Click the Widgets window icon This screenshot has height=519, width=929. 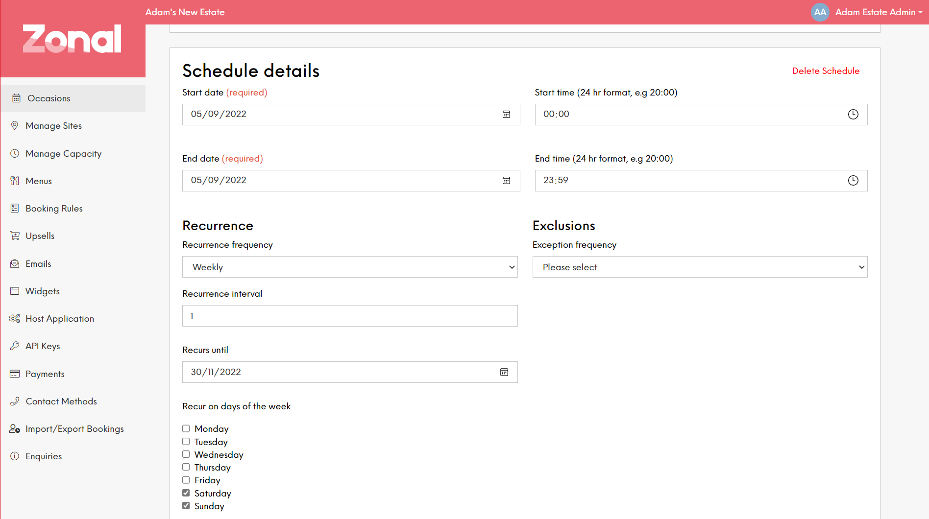pyautogui.click(x=15, y=291)
